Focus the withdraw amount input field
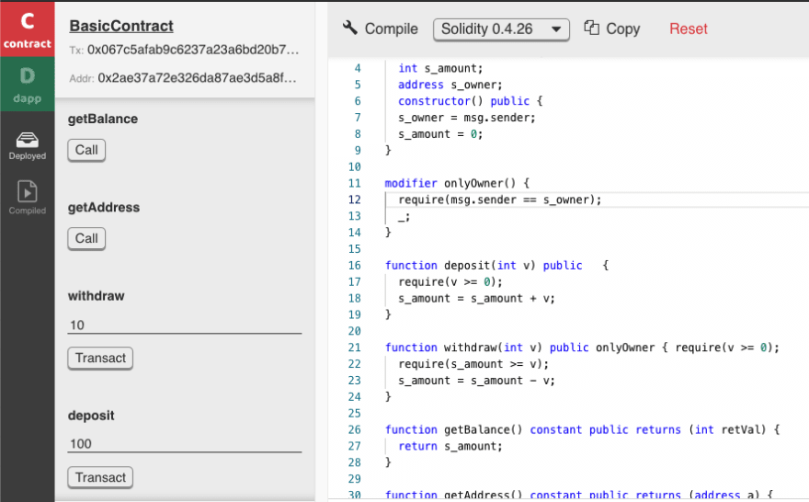Viewport: 809px width, 502px height. click(184, 325)
